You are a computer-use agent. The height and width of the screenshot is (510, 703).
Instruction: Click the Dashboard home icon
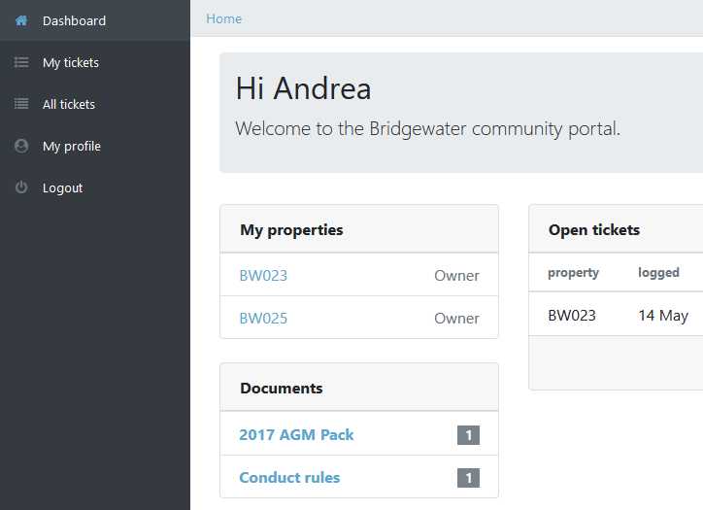21,20
